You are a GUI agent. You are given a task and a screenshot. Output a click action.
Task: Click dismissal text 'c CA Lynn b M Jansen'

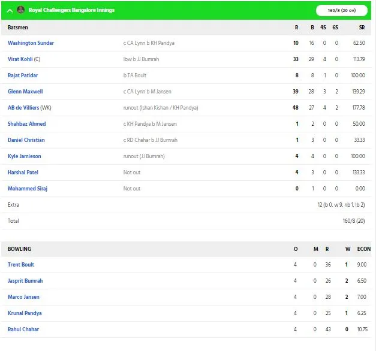148,92
